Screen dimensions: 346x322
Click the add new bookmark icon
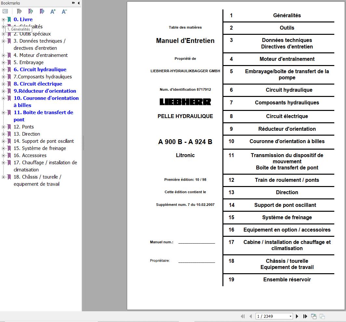[31, 11]
